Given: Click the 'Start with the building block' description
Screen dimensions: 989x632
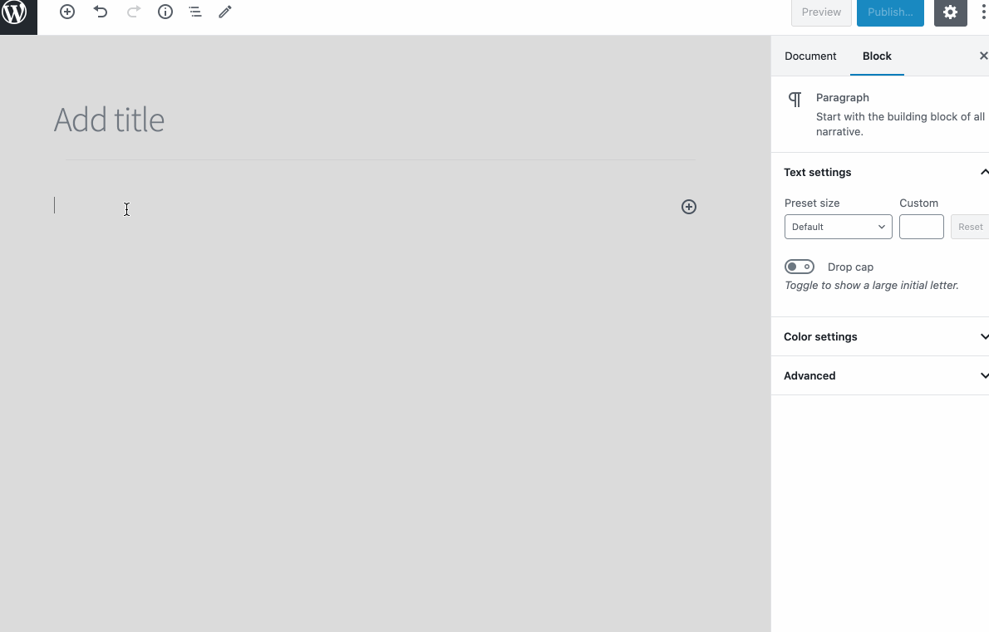Looking at the screenshot, I should coord(900,124).
